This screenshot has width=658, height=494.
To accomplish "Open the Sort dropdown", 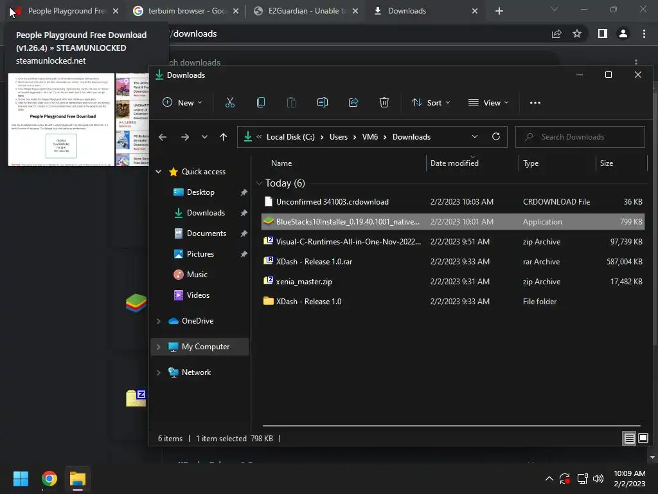I will tap(431, 102).
